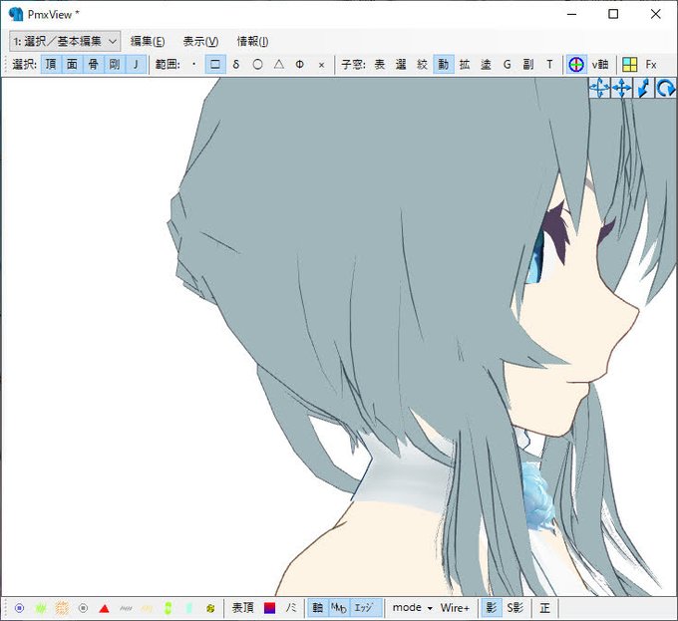Select the circle range mode
The width and height of the screenshot is (678, 621).
tap(257, 65)
